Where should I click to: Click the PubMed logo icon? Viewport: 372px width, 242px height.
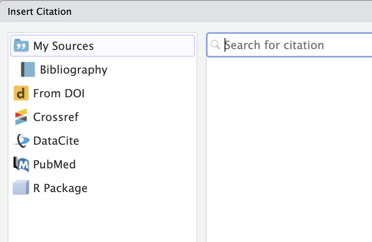pos(21,164)
